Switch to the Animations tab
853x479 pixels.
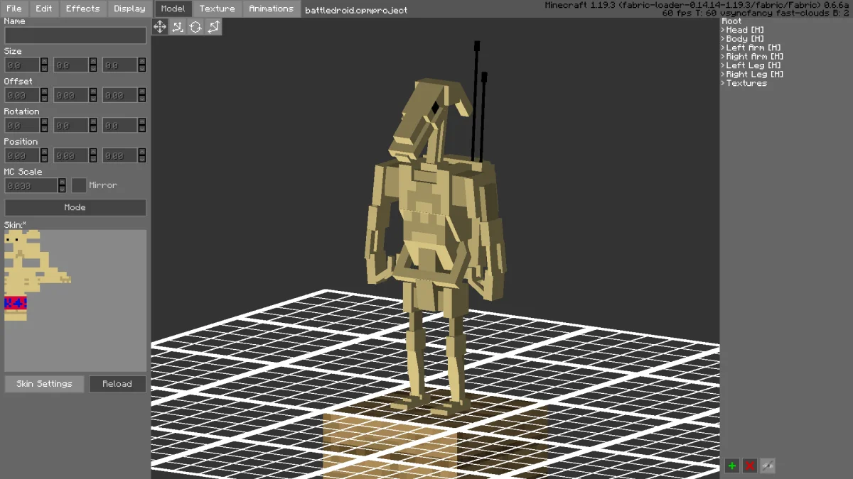click(271, 9)
